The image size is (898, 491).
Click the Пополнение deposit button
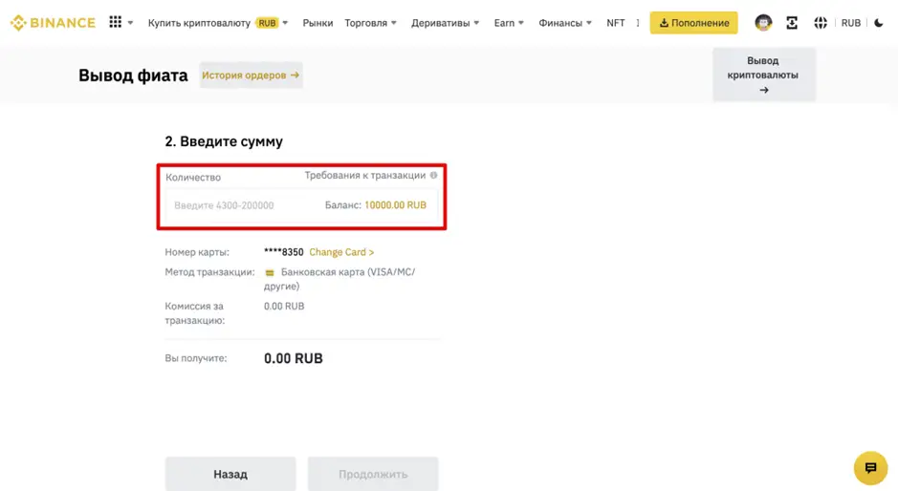coord(693,23)
